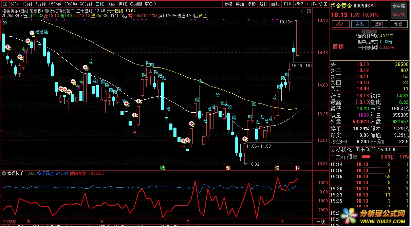Open the 贵金属 sector box
Viewport: 411px width, 227px height.
(x=398, y=10)
